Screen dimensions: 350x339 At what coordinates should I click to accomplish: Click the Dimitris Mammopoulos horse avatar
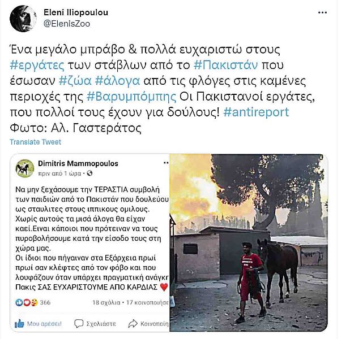[x=25, y=168]
